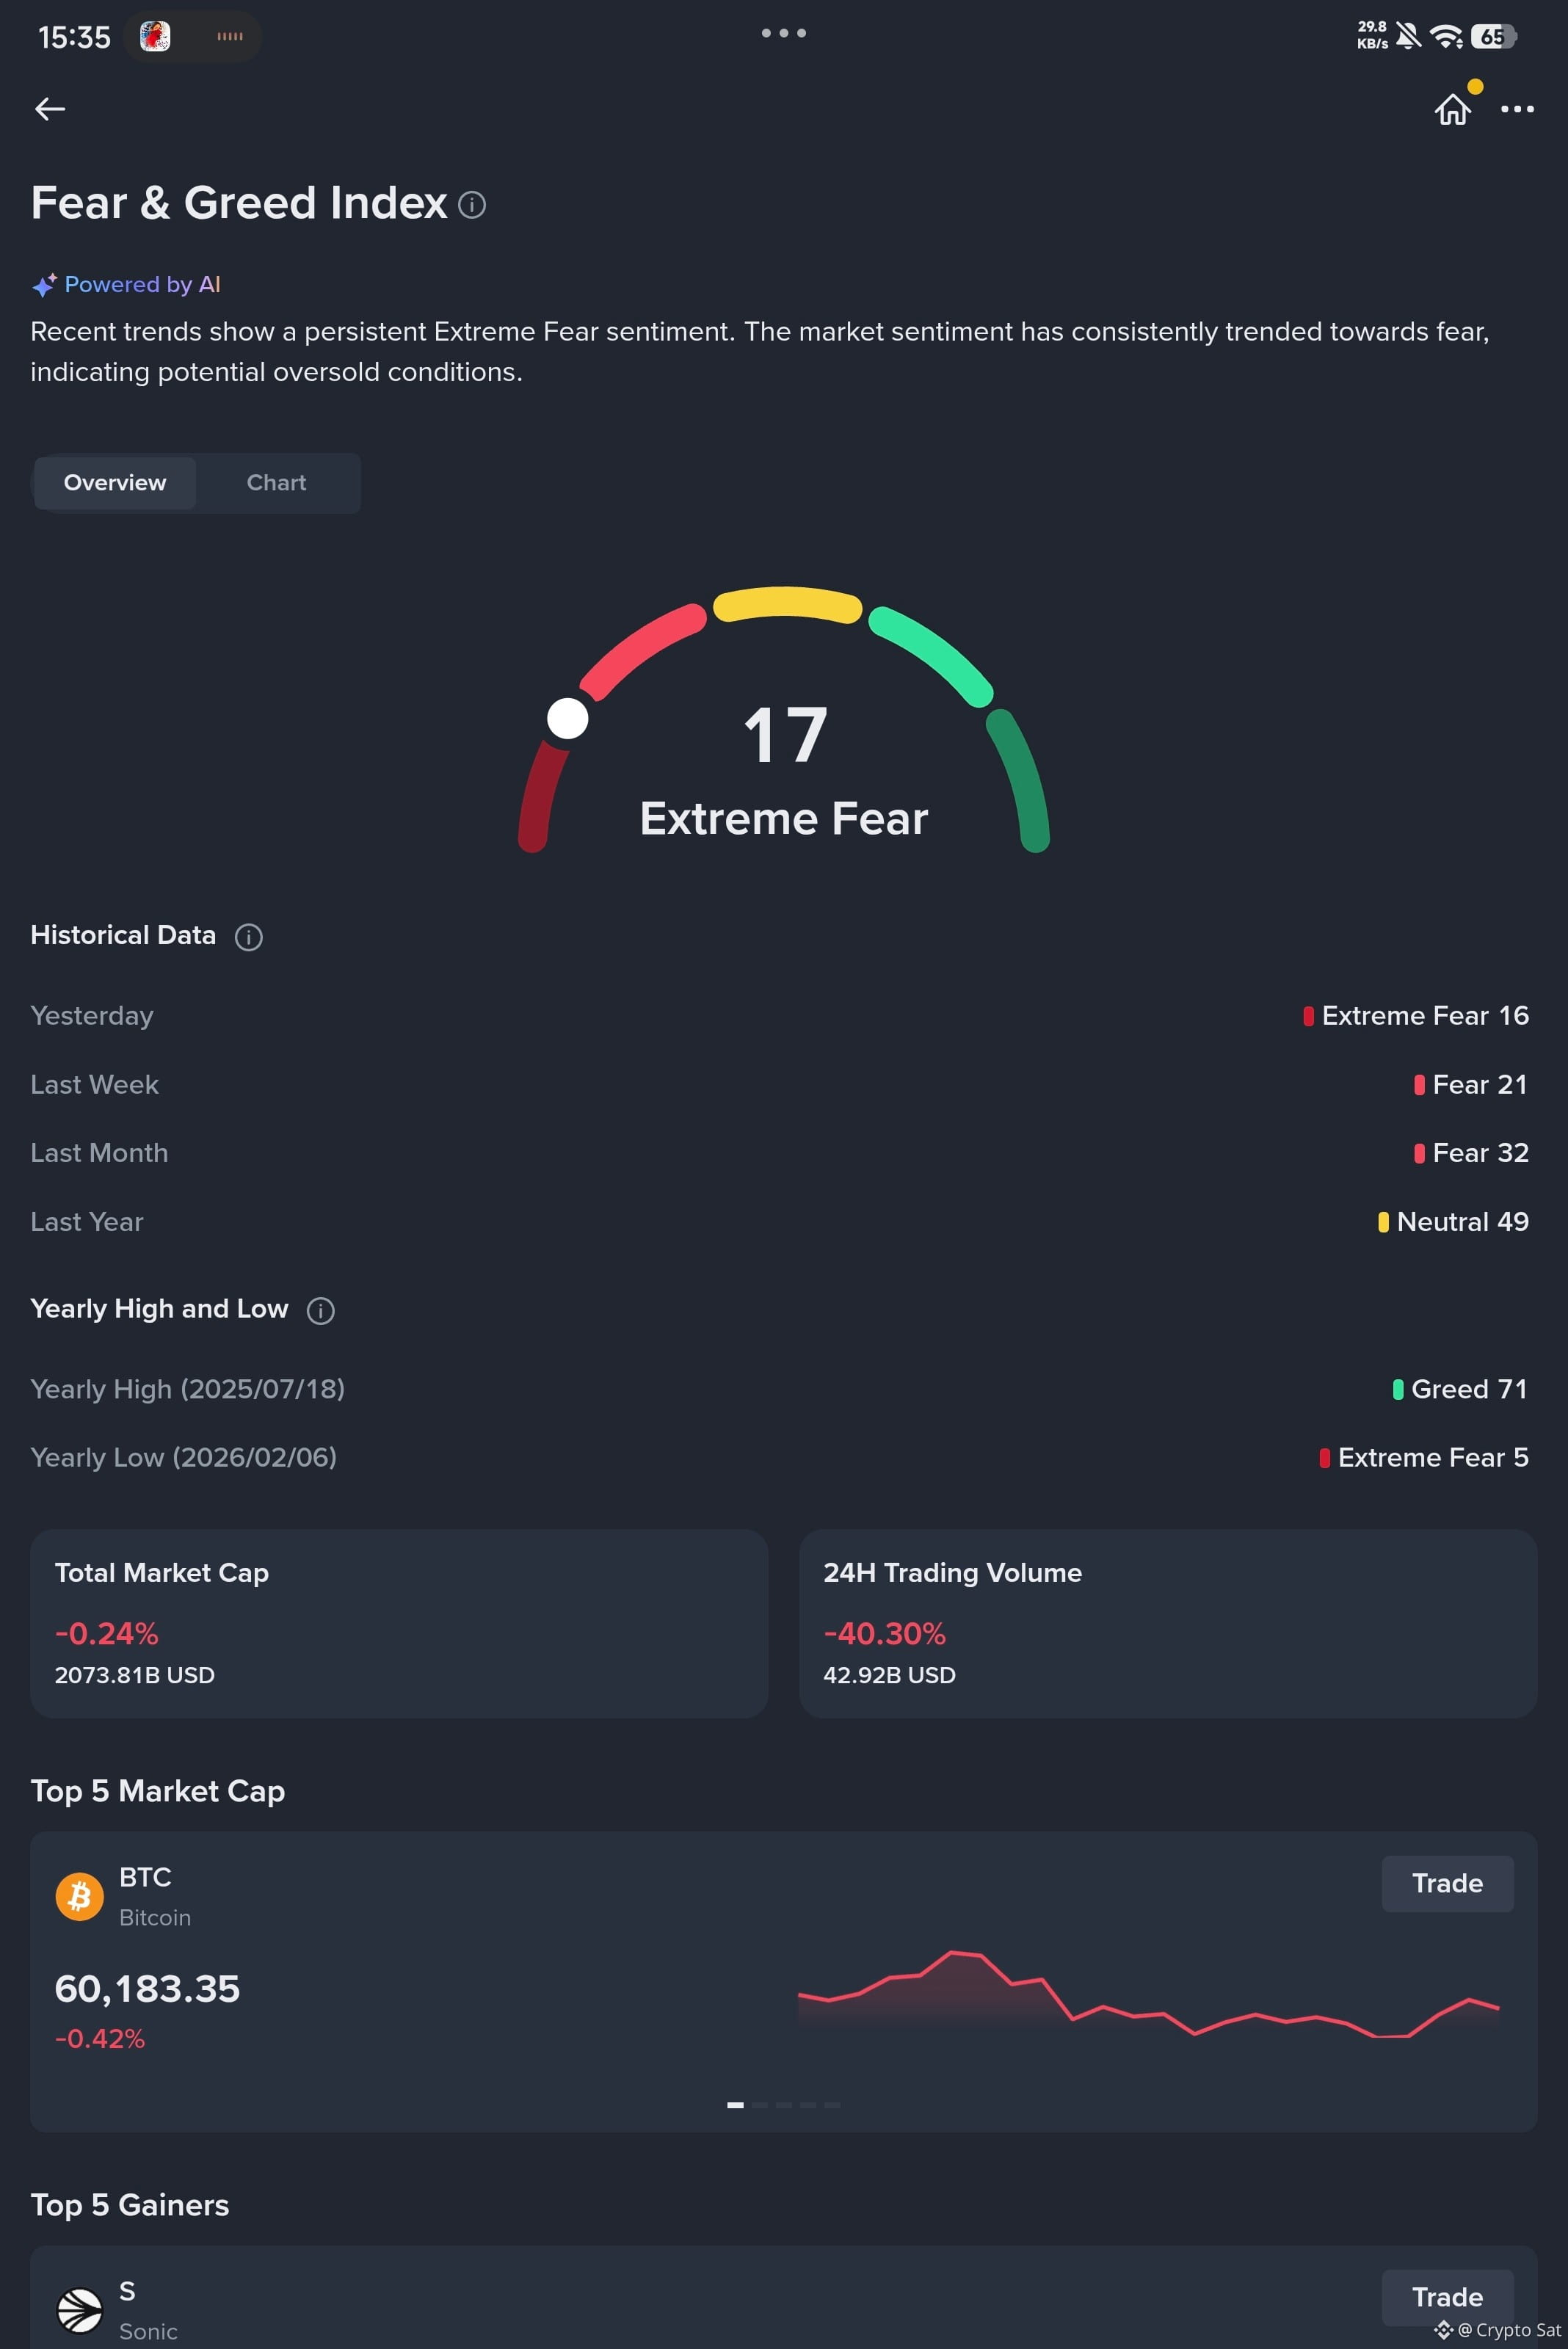Tap the gauge value 17
Viewport: 1568px width, 2349px height.
(x=785, y=736)
